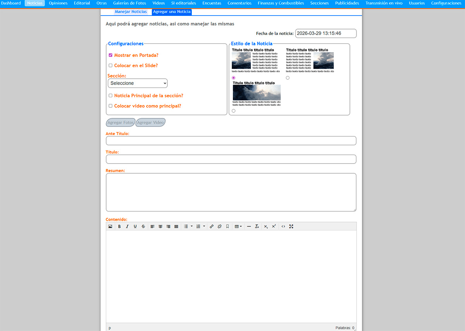Select the image-on-right news style radio

click(x=288, y=78)
